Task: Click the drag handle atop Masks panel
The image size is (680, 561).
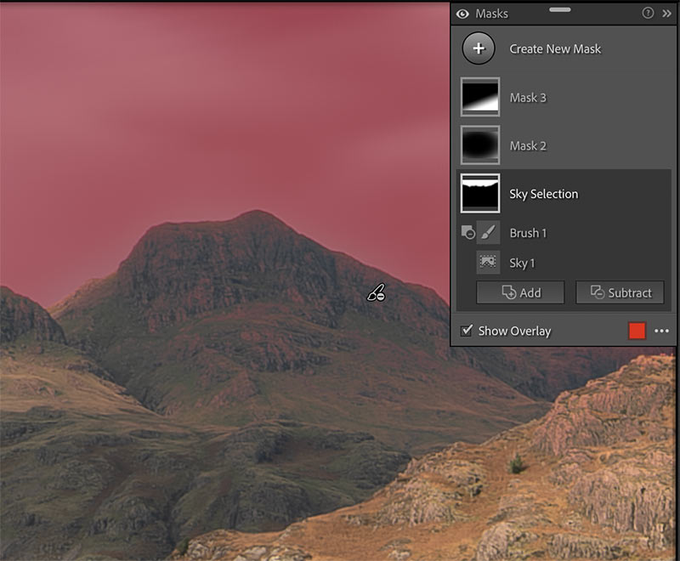Action: coord(561,8)
